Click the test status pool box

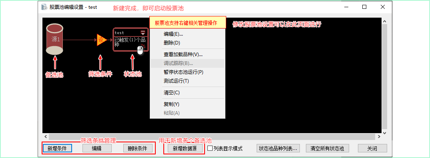click(131, 40)
